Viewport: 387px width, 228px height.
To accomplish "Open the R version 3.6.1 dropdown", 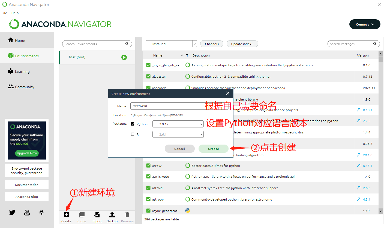I will (x=178, y=135).
